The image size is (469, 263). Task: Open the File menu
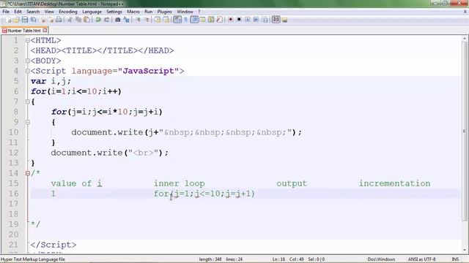[6, 12]
